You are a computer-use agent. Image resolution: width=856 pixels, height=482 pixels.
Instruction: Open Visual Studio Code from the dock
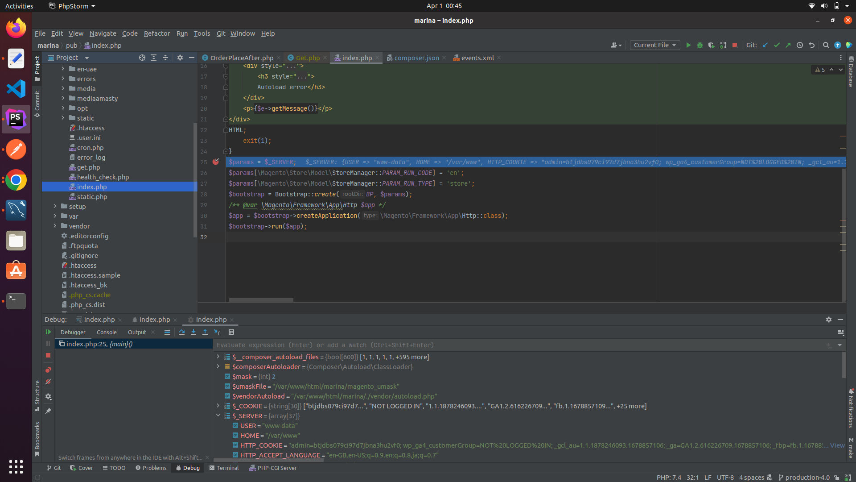16,89
